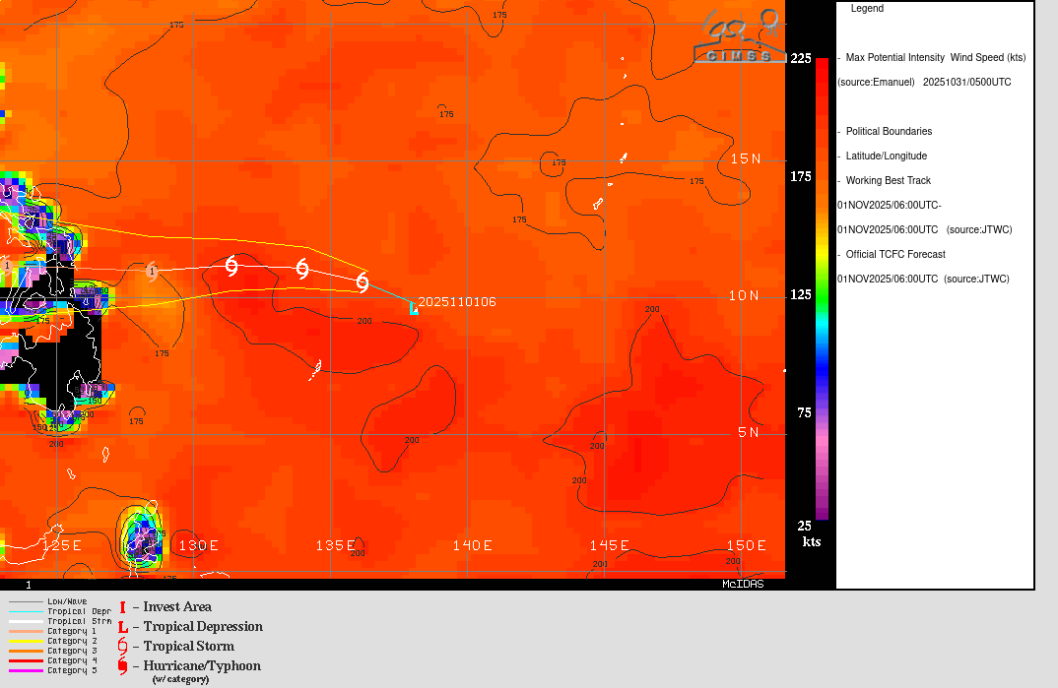Image resolution: width=1058 pixels, height=688 pixels.
Task: Click the Hurricane/Typhoon legend symbol
Action: [x=123, y=666]
